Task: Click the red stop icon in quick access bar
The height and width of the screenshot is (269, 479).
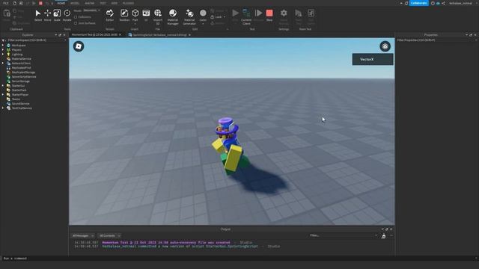Action: tap(40, 3)
